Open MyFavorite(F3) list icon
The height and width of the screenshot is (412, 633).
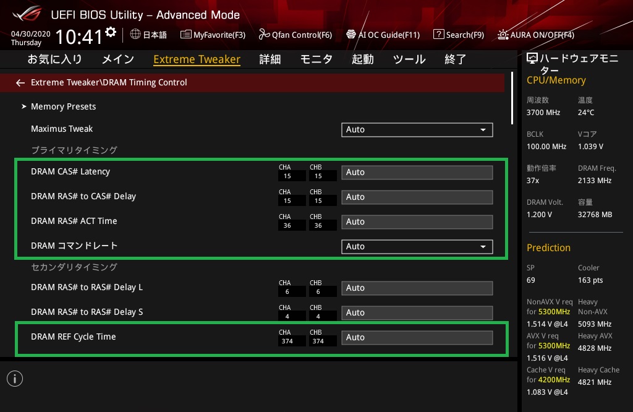click(185, 35)
